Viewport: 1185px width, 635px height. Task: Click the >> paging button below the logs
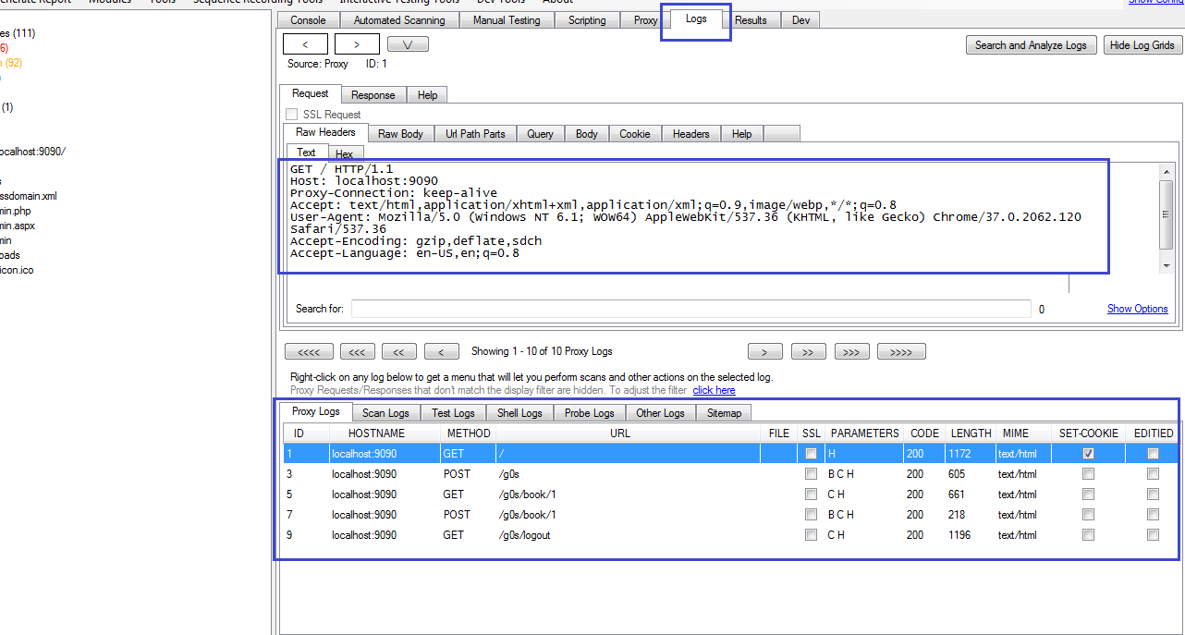point(808,351)
